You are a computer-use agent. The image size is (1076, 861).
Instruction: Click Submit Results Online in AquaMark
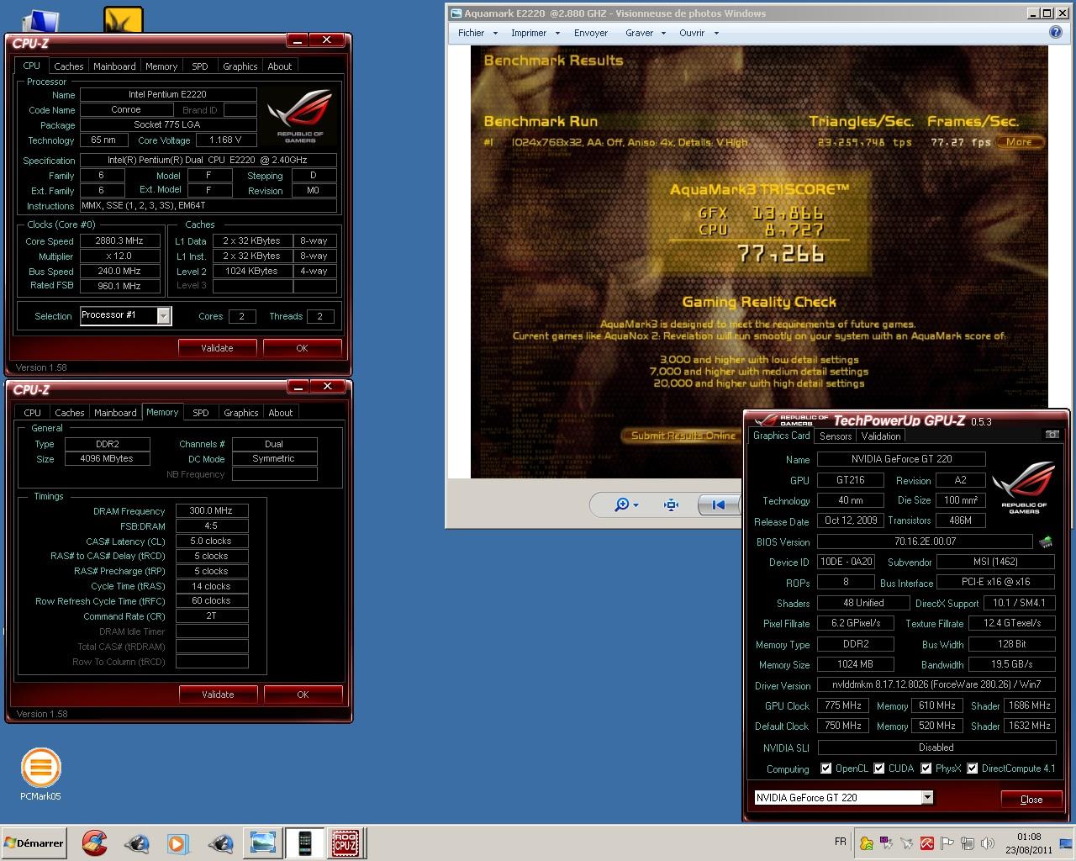click(683, 436)
